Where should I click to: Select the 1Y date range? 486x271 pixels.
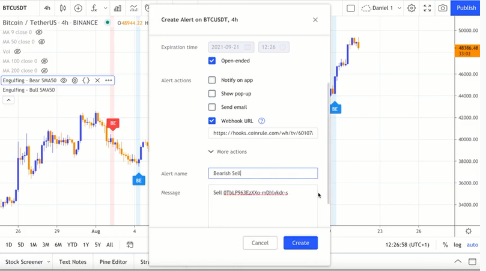click(86, 245)
